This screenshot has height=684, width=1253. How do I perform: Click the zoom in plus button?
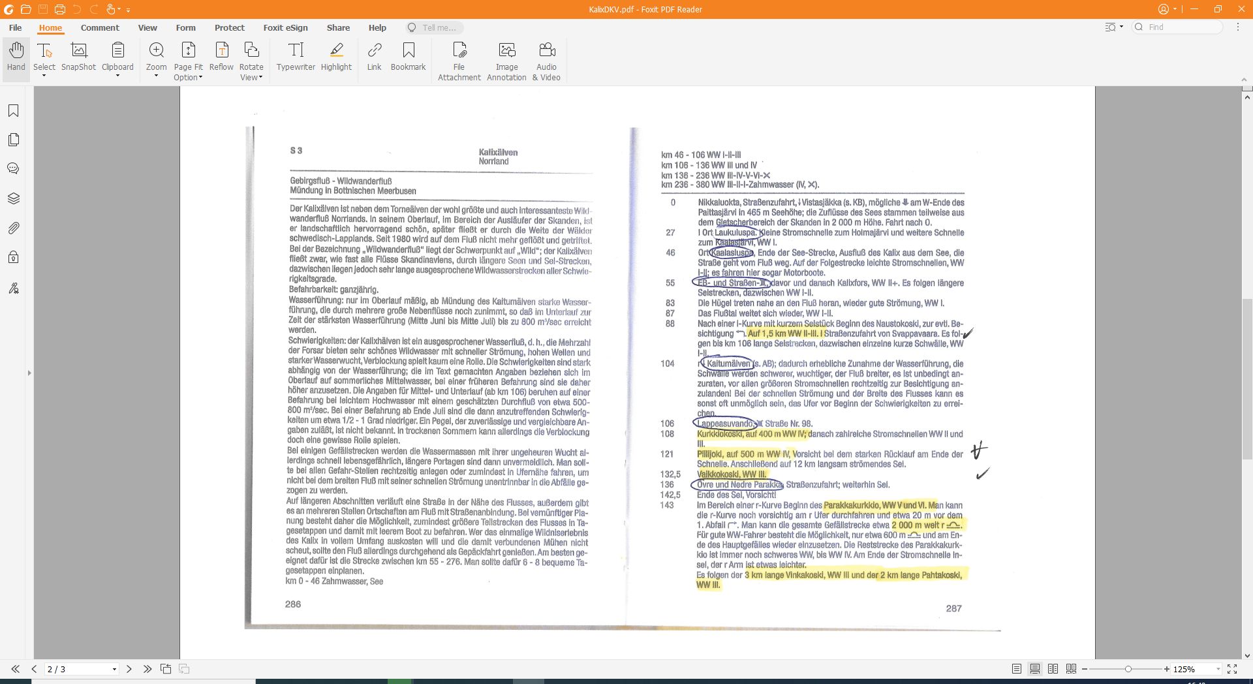click(x=1167, y=669)
